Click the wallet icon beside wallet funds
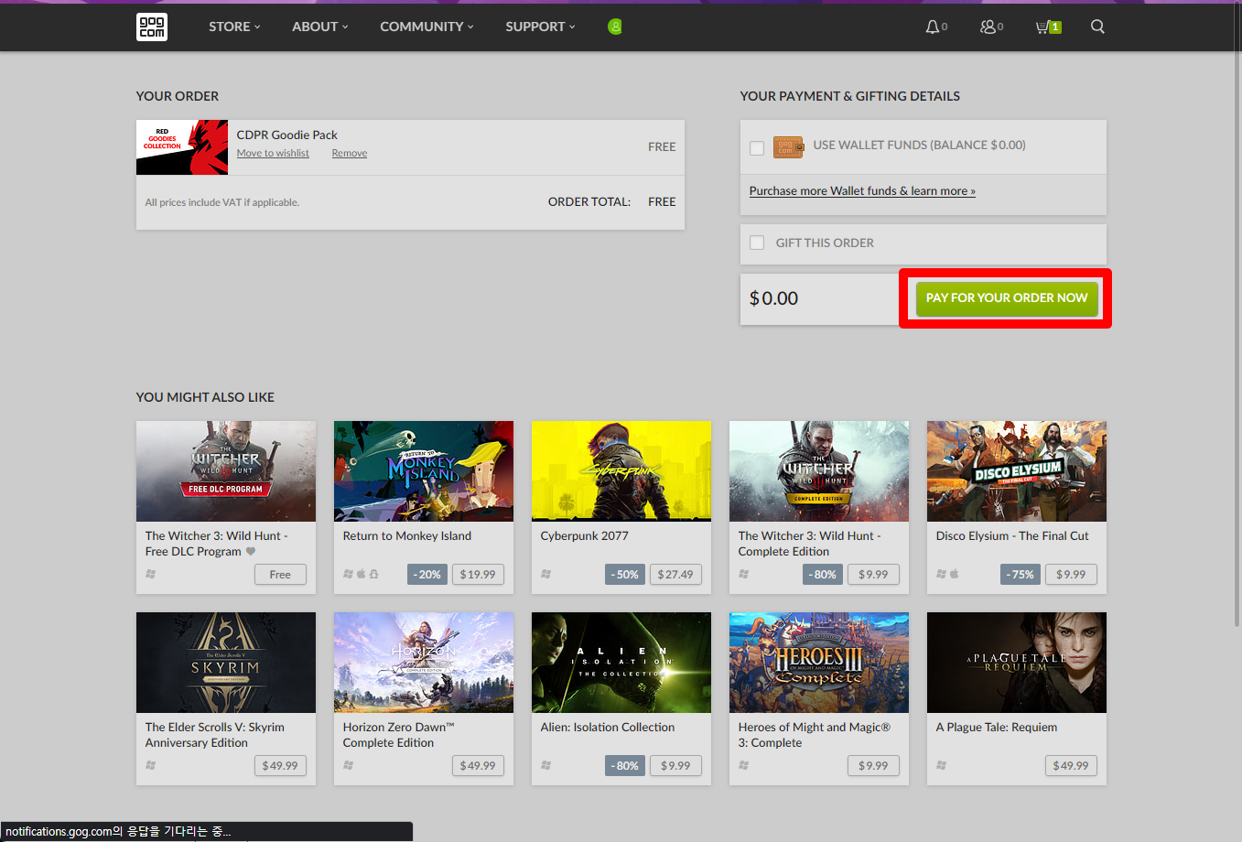 click(788, 146)
